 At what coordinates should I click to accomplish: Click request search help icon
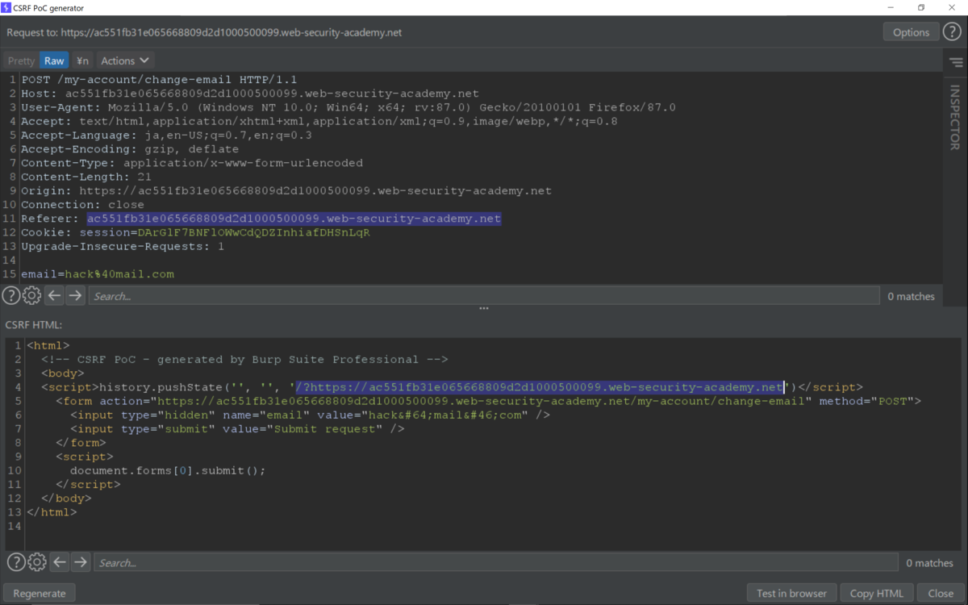(x=11, y=296)
